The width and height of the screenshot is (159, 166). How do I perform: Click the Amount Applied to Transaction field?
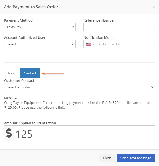point(84,133)
